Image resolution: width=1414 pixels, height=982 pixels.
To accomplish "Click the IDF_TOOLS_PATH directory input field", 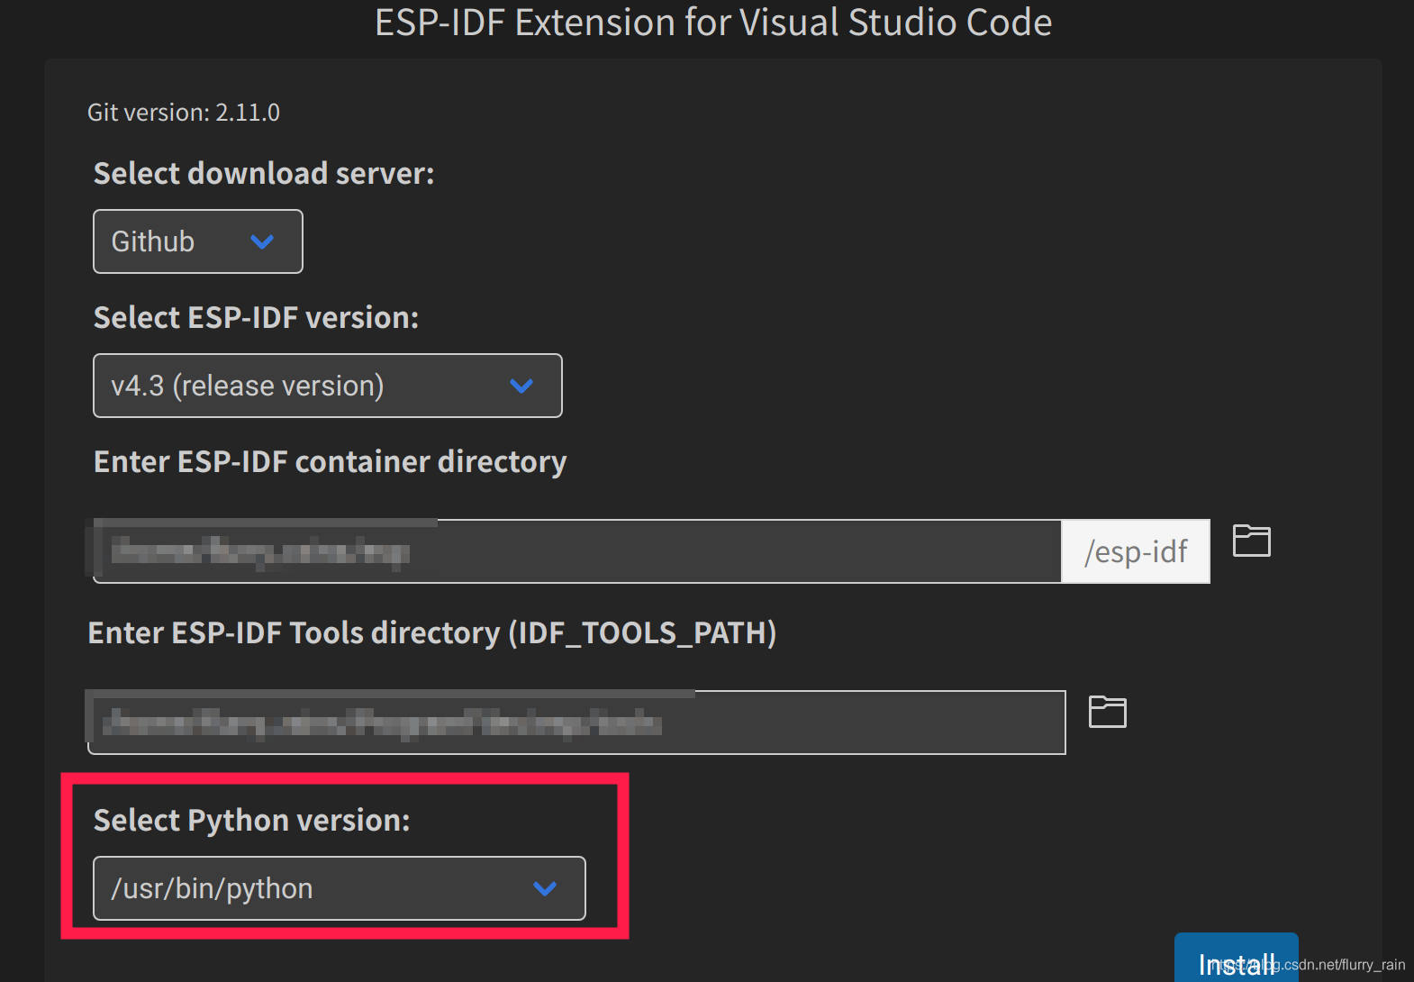I will tap(576, 723).
